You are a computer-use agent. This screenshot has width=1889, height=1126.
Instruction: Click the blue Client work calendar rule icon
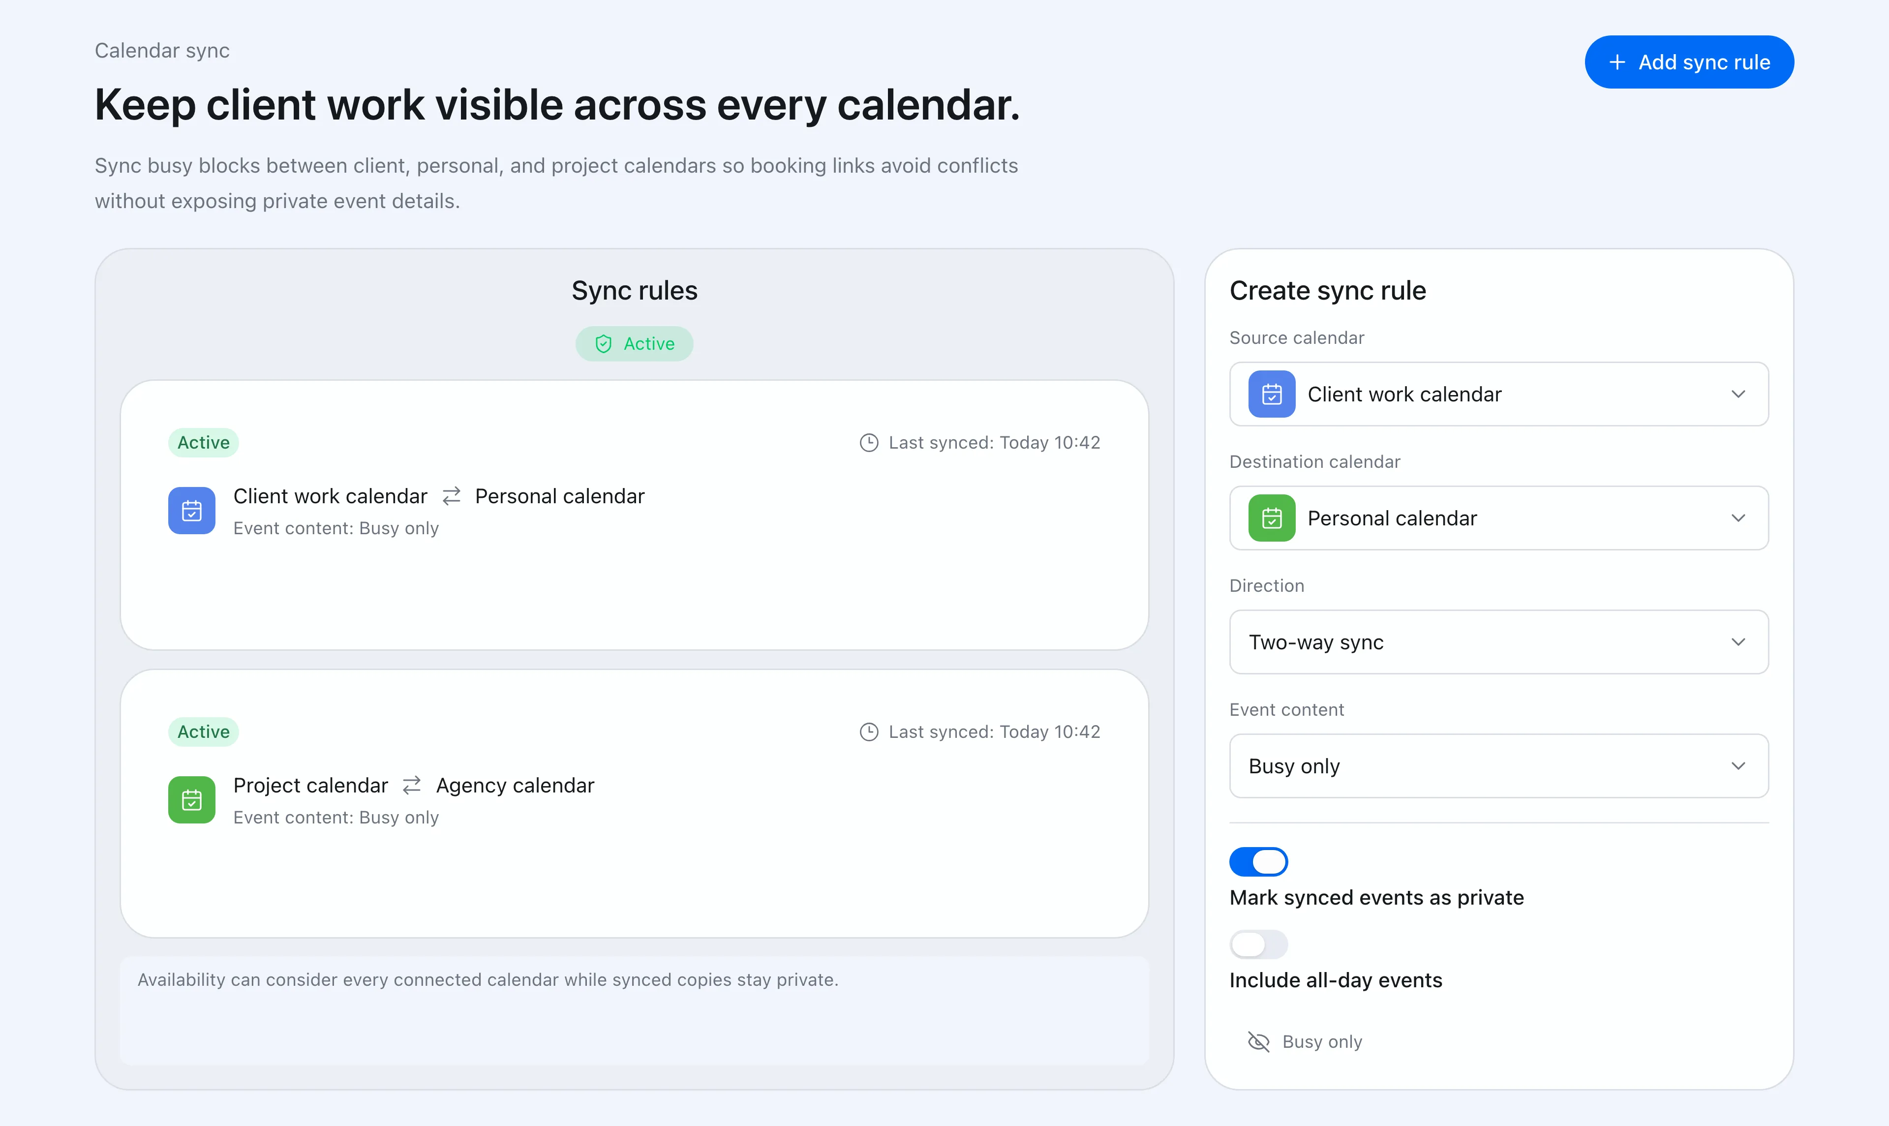191,511
